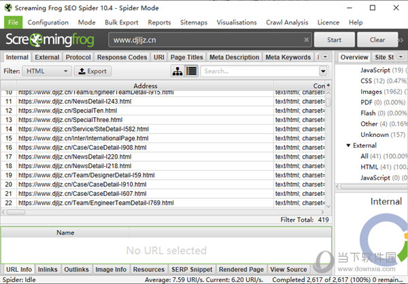The height and width of the screenshot is (284, 408).
Task: Click the Export button
Action: tap(92, 71)
